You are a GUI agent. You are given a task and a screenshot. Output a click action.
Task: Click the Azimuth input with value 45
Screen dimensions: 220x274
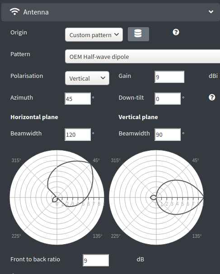(78, 99)
